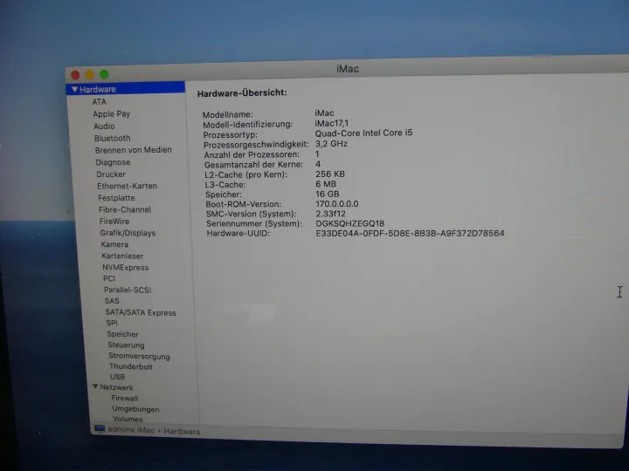629x471 pixels.
Task: Select Kamera entry
Action: click(x=114, y=244)
